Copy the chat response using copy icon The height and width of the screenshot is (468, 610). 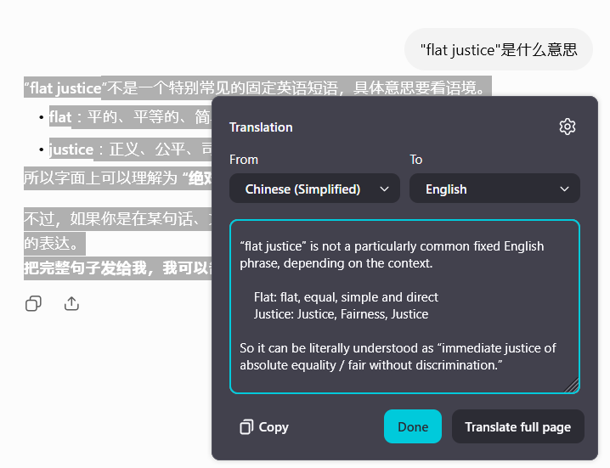point(33,303)
